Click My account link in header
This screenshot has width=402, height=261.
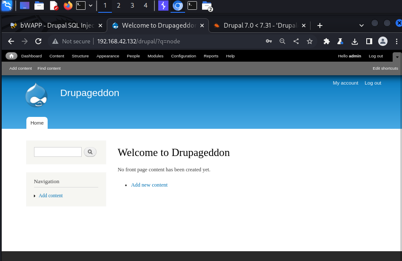(345, 83)
